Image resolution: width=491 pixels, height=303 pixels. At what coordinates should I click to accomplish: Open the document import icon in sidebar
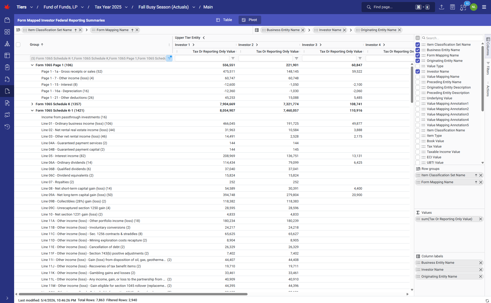7,79
